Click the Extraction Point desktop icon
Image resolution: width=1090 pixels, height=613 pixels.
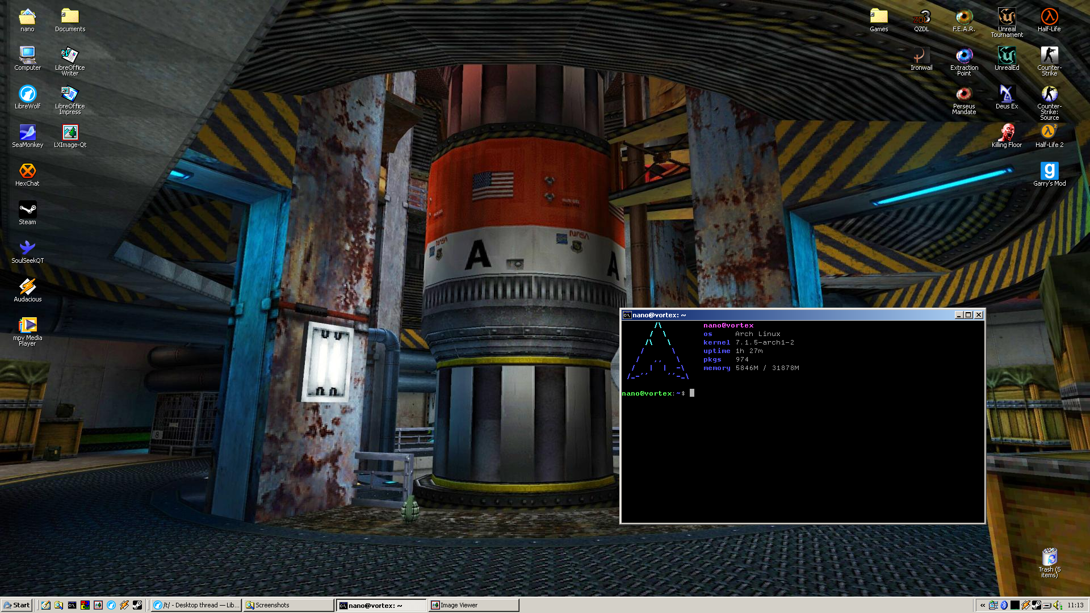click(x=964, y=62)
